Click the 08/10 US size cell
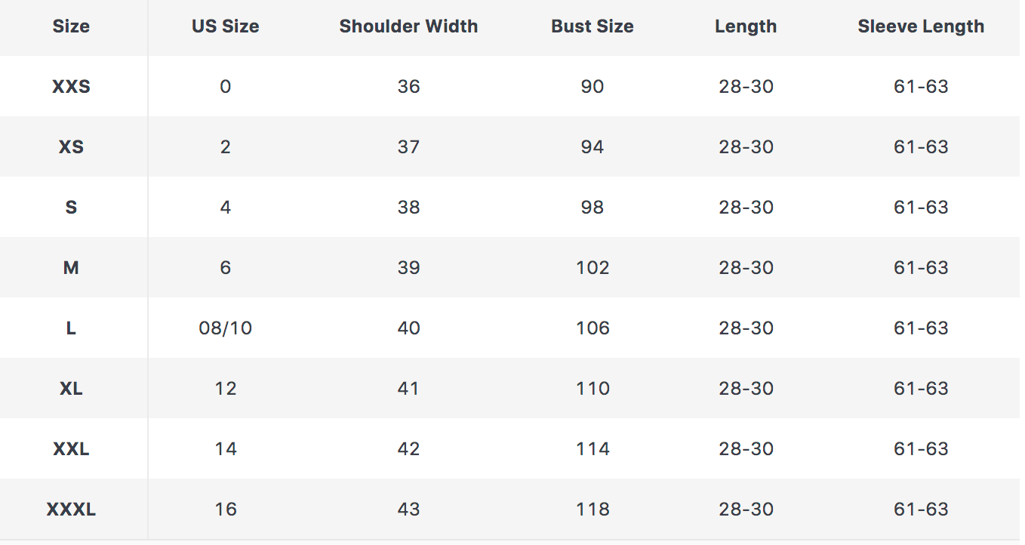The height and width of the screenshot is (545, 1025). [x=225, y=328]
